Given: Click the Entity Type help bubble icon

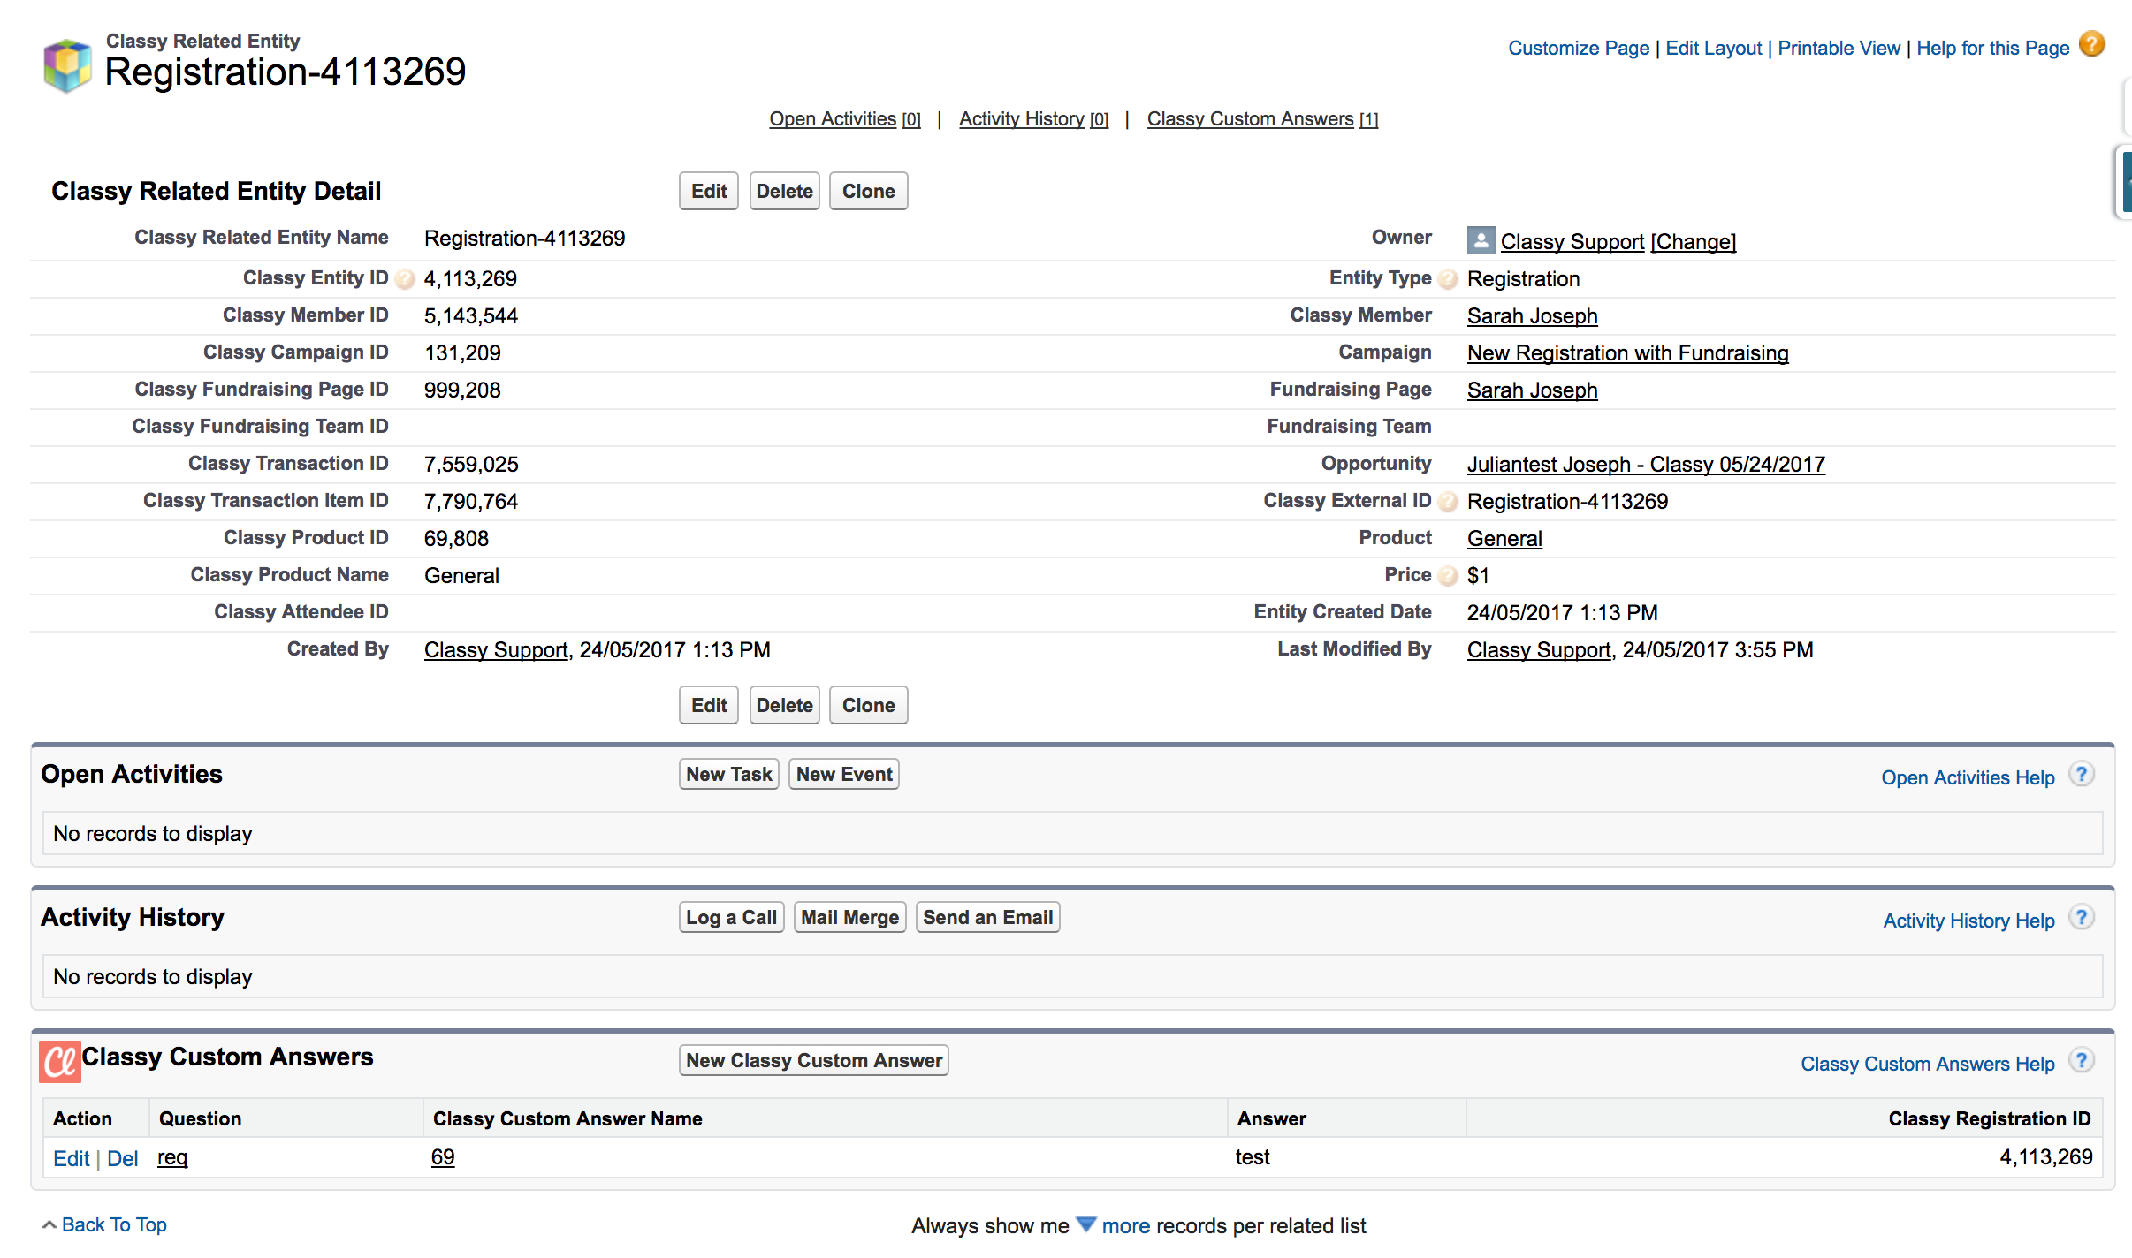Looking at the screenshot, I should tap(1448, 280).
